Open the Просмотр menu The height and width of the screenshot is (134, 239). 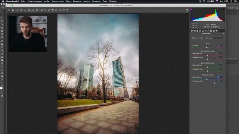pyautogui.click(x=96, y=1)
